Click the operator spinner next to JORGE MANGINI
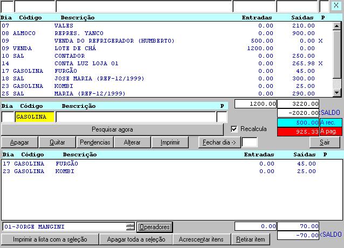344x248 pixels. pyautogui.click(x=130, y=226)
